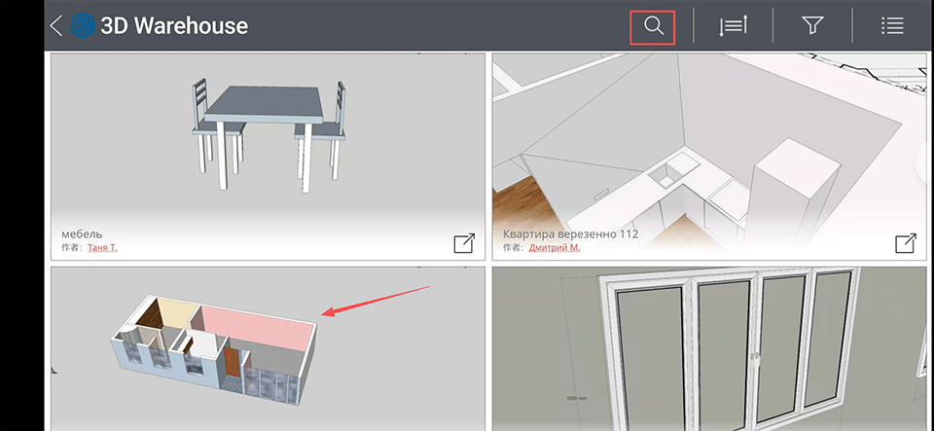Visit author Таня Т. profile
The image size is (934, 431).
(x=102, y=248)
